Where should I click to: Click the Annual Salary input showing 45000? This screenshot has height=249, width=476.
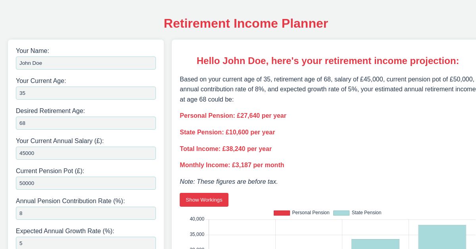click(x=86, y=153)
